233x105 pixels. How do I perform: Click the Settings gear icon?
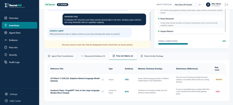point(6,94)
